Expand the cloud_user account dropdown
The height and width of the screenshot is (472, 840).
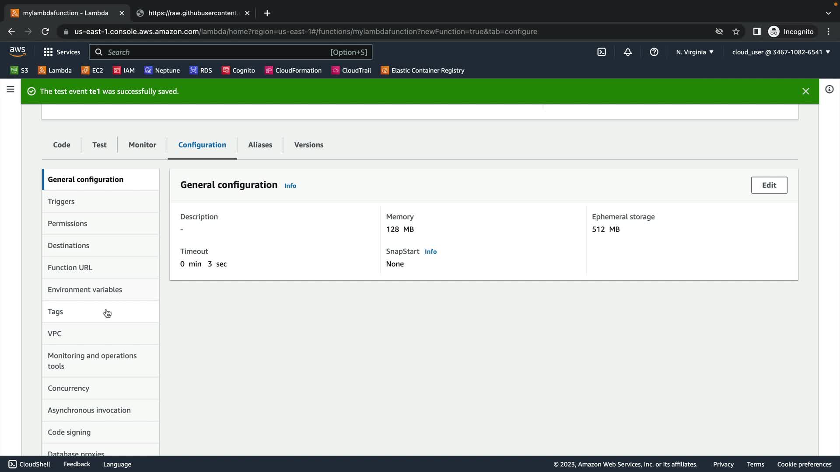click(781, 52)
